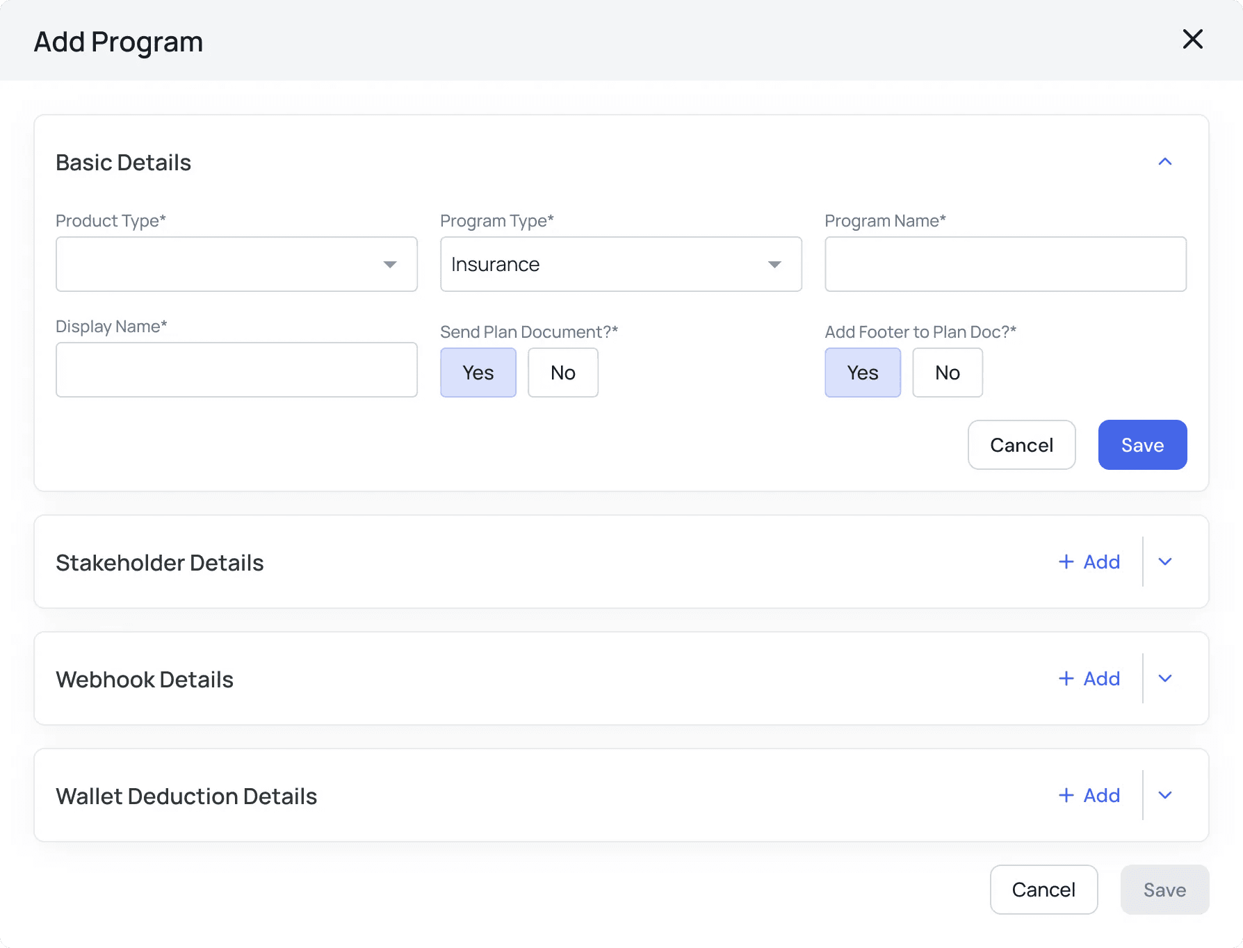Screen dimensions: 1243x948
Task: Select No for Add Footer to Plan Doc
Action: [x=948, y=373]
